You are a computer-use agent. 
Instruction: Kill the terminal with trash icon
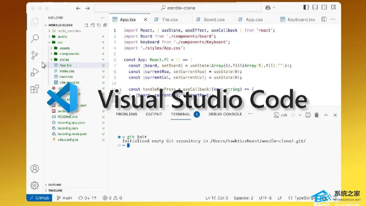pyautogui.click(x=317, y=115)
